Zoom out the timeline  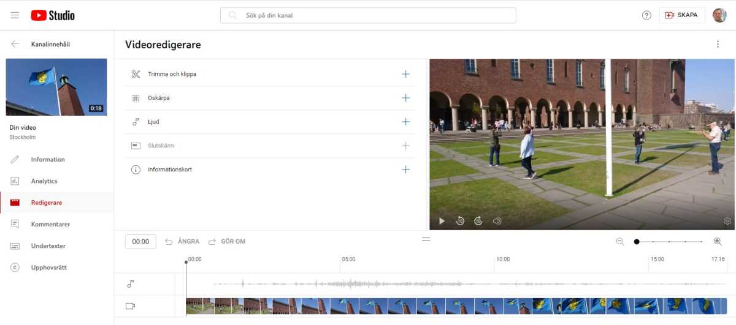(x=620, y=242)
